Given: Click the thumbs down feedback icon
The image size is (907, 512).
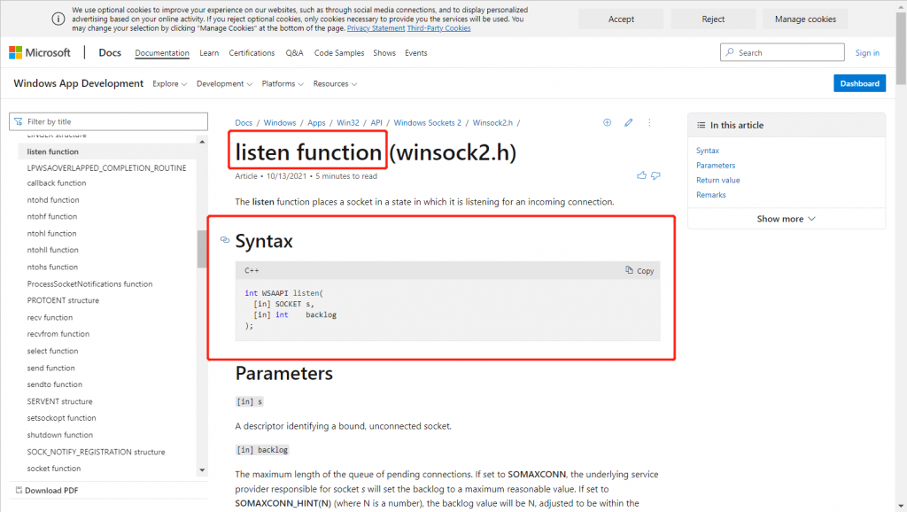Looking at the screenshot, I should click(655, 175).
